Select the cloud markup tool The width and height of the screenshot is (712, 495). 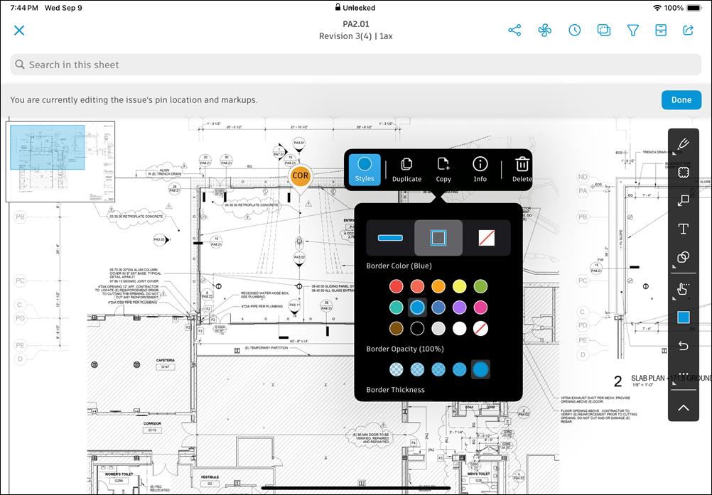point(684,173)
